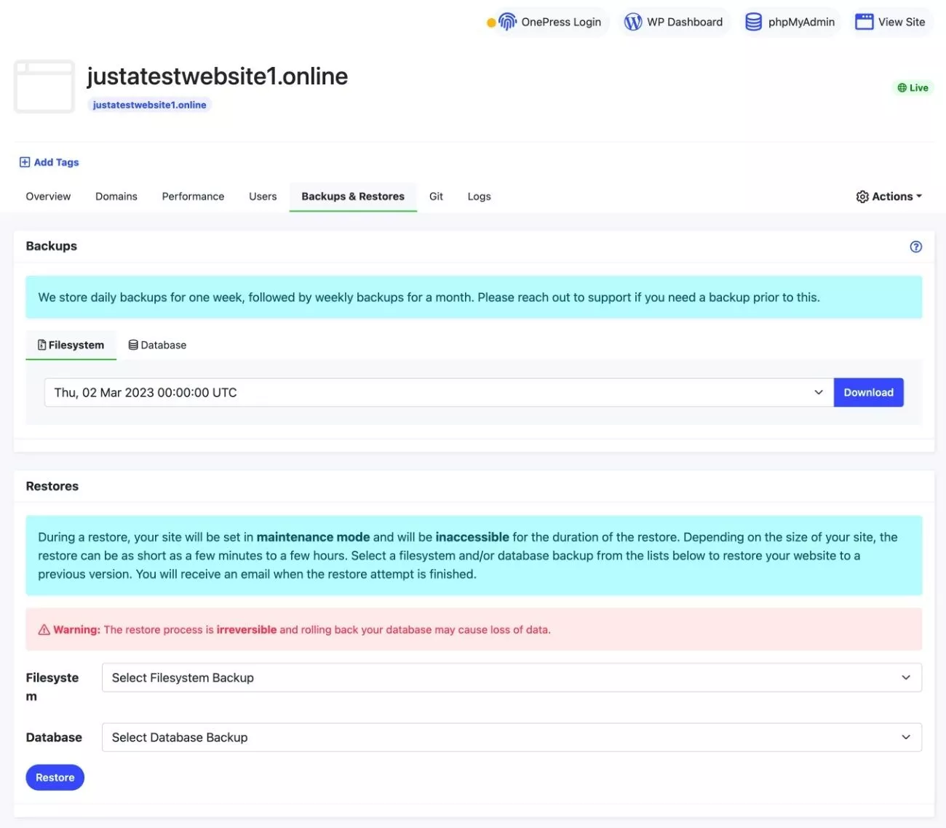
Task: Click the Add Tags plus icon
Action: [x=25, y=162]
